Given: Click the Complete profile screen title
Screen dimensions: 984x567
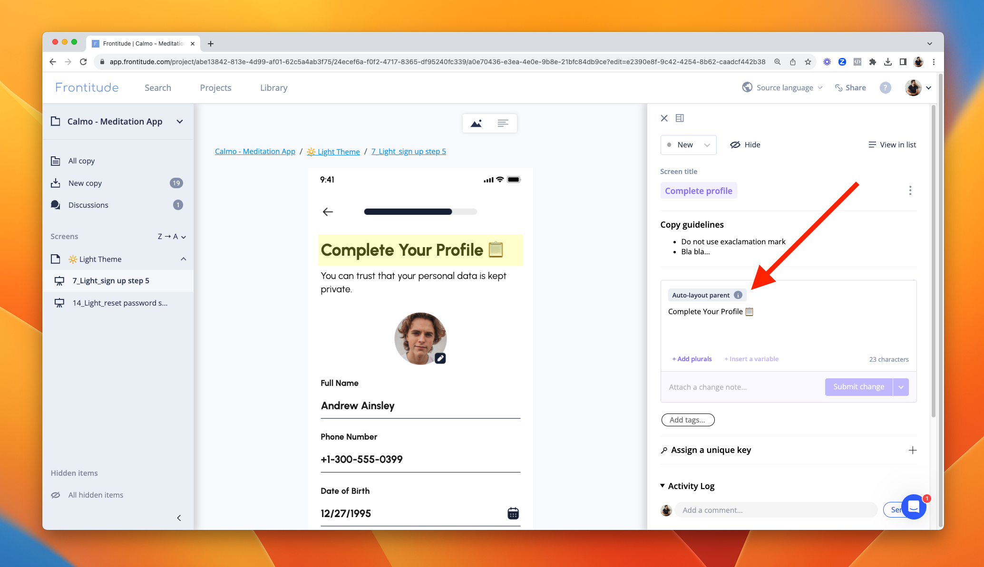Looking at the screenshot, I should [x=698, y=191].
